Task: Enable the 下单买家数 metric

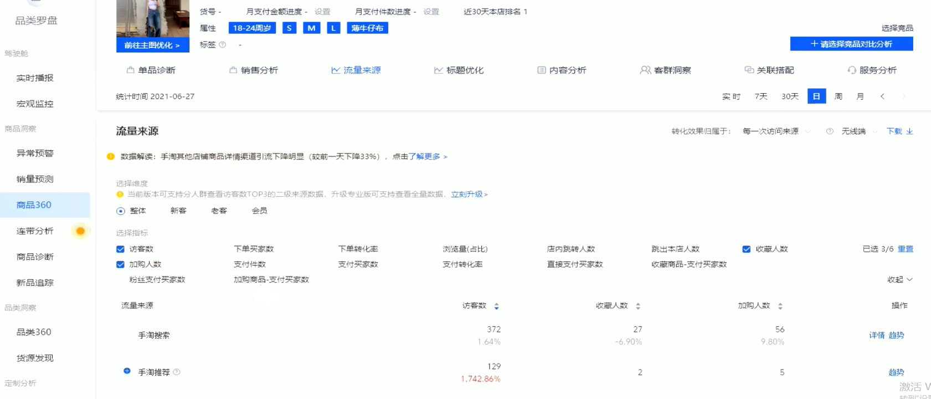Action: tap(254, 249)
